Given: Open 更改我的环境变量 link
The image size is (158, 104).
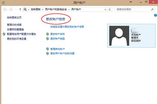Looking at the screenshot, I should (x=17, y=39).
